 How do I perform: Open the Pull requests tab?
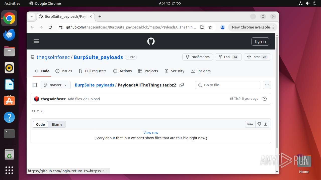93,71
